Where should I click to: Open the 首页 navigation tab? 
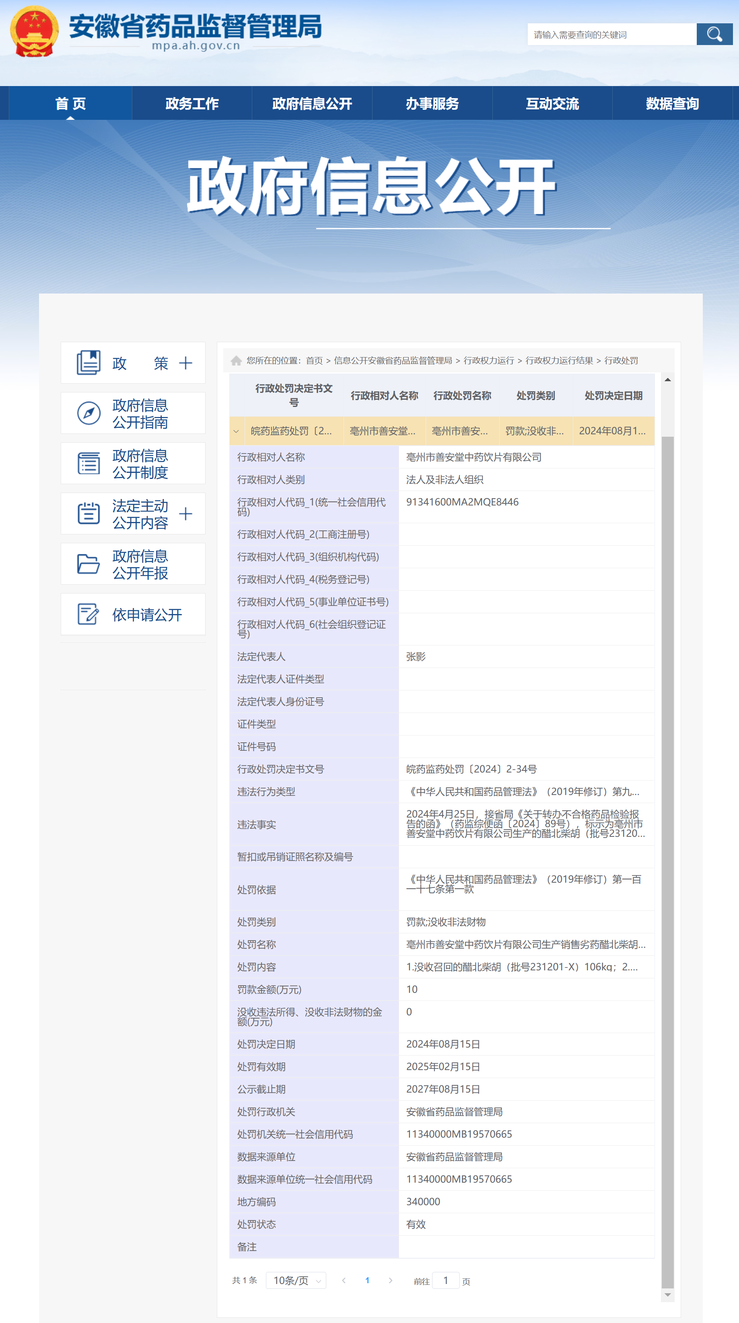pyautogui.click(x=70, y=103)
